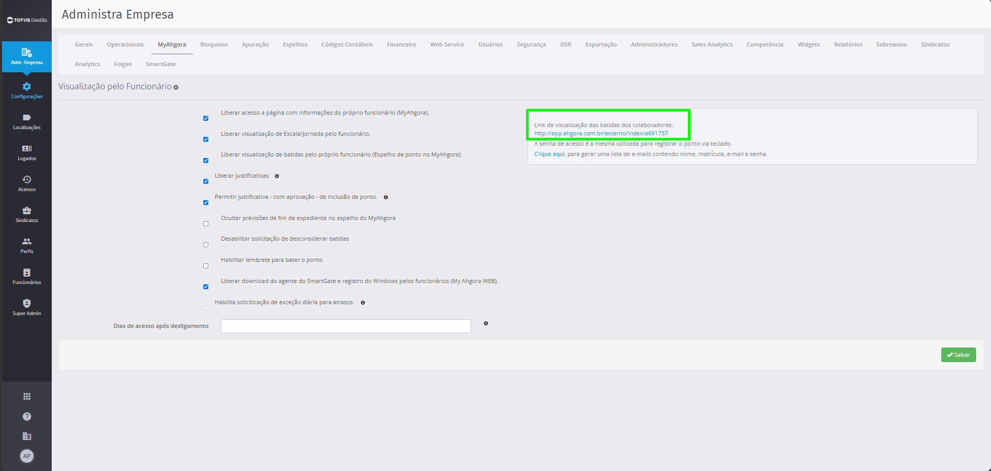Open the apps grid icon
The width and height of the screenshot is (991, 471).
(x=27, y=397)
